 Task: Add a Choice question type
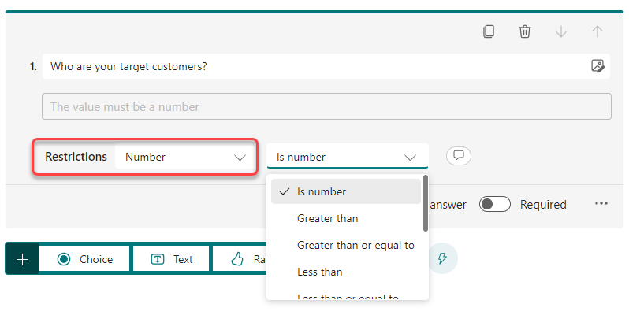85,259
